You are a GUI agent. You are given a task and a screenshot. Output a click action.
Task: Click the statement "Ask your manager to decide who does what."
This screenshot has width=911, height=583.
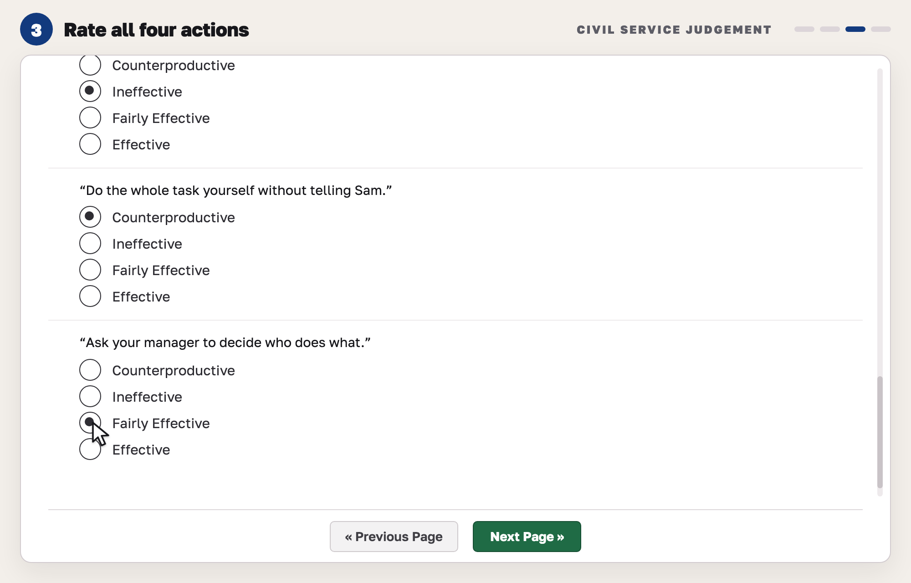click(225, 343)
